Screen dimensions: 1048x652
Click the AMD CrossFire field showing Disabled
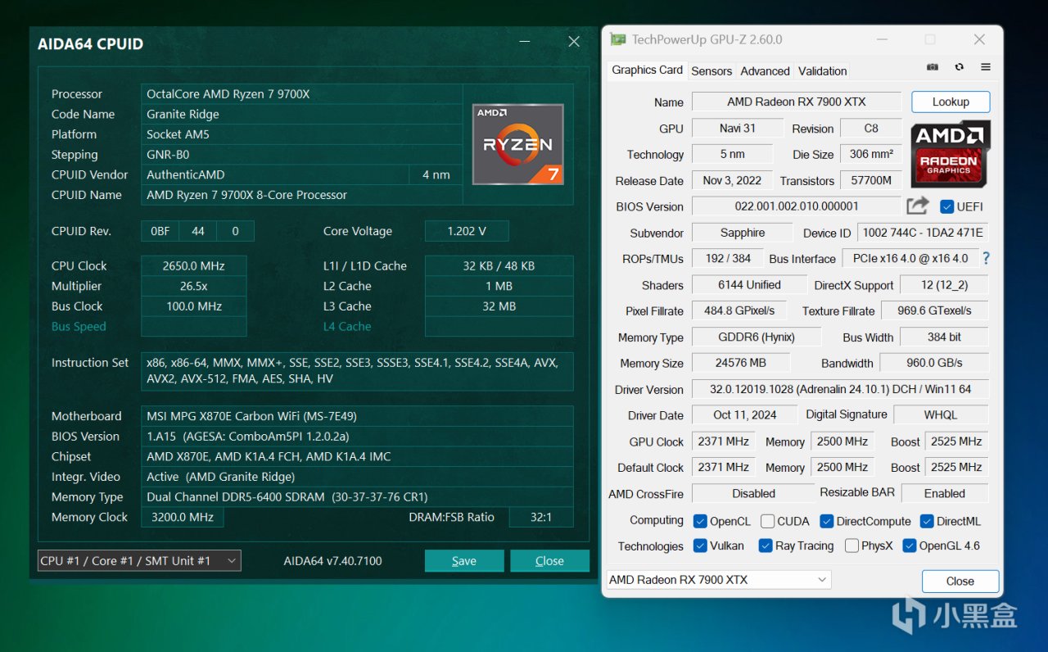753,493
